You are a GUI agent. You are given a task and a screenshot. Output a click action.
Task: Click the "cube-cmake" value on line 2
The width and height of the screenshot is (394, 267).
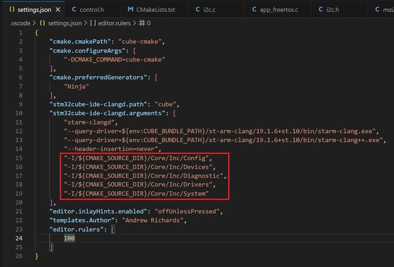(x=140, y=42)
